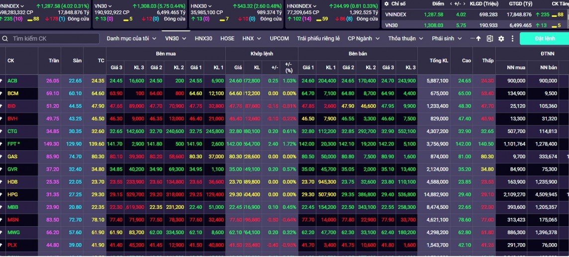The image size is (569, 257).
Task: Click the Excel export icon in toolbar
Action: (490, 39)
